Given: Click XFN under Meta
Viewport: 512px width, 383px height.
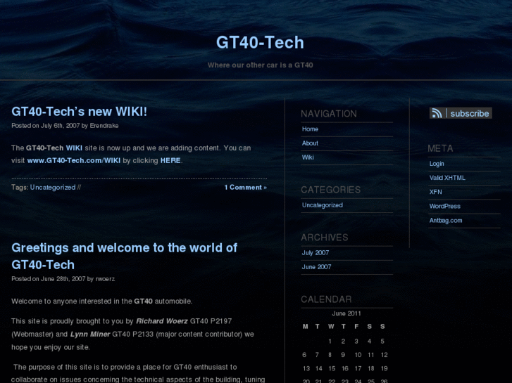Looking at the screenshot, I should pyautogui.click(x=436, y=192).
